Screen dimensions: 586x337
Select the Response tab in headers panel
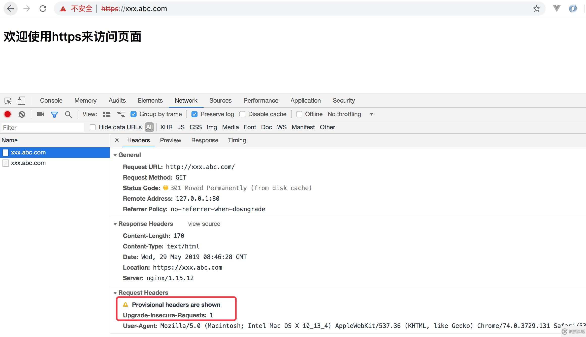pyautogui.click(x=205, y=140)
